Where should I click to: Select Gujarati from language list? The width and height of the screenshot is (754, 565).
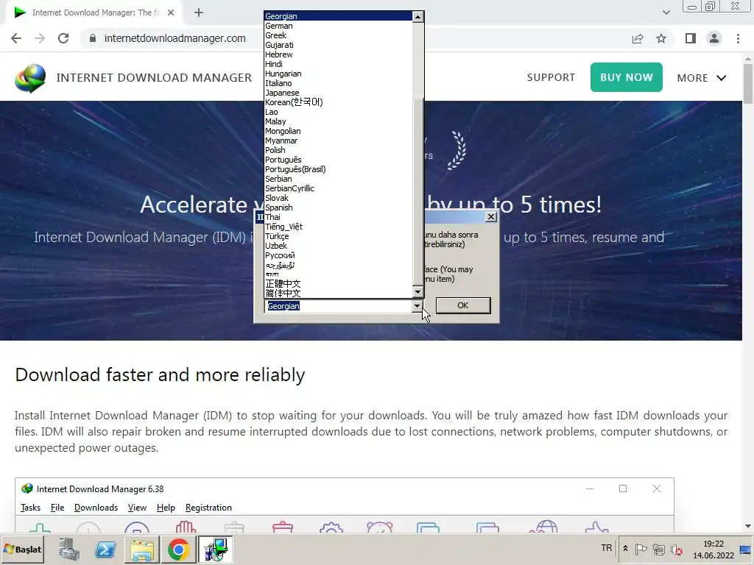(x=339, y=45)
